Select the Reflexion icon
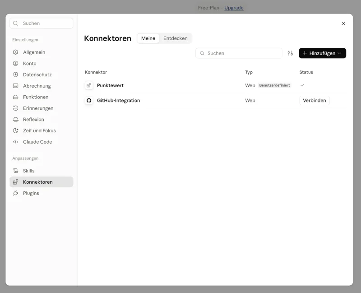Screen dimensions: 361x293 tap(15, 119)
